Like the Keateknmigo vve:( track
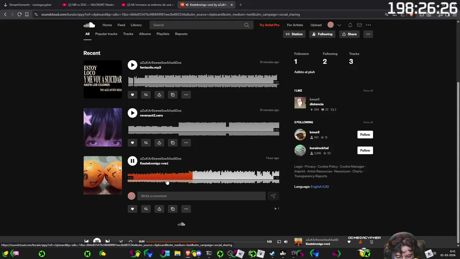The image size is (460, 259). pyautogui.click(x=132, y=209)
